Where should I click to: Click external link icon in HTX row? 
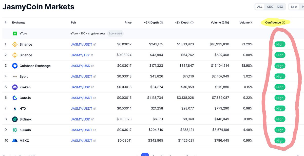point(94,109)
